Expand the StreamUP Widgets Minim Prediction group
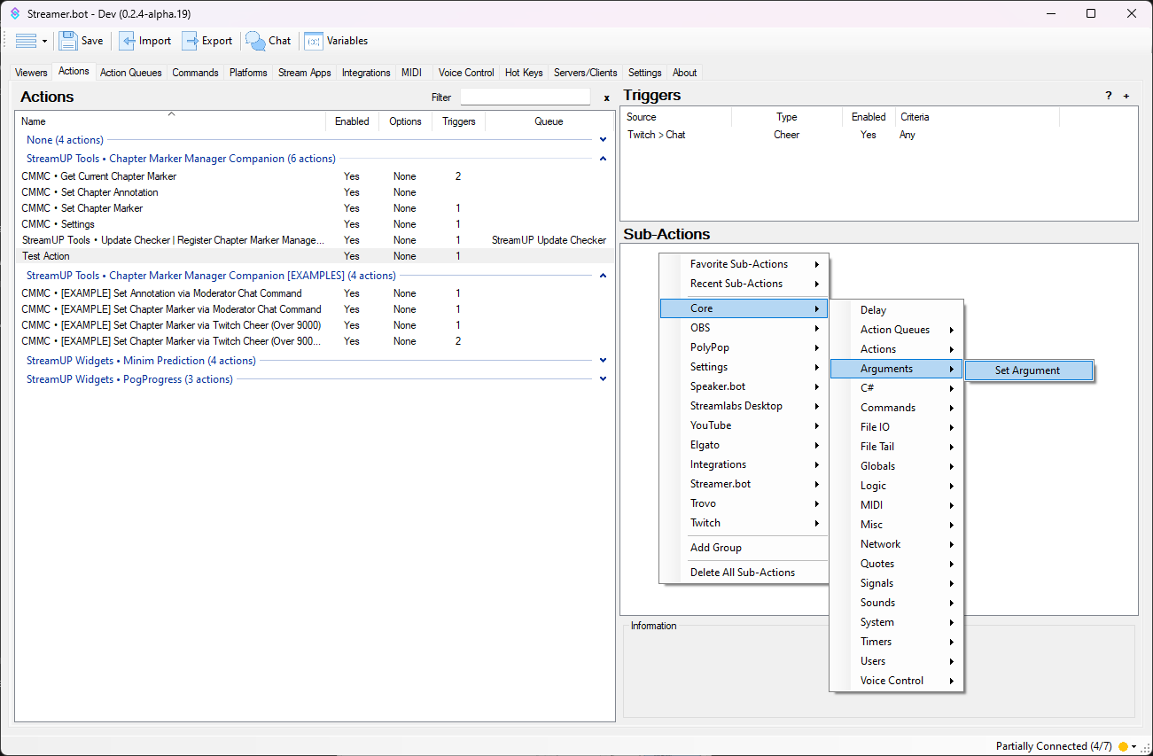The image size is (1153, 756). tap(603, 361)
